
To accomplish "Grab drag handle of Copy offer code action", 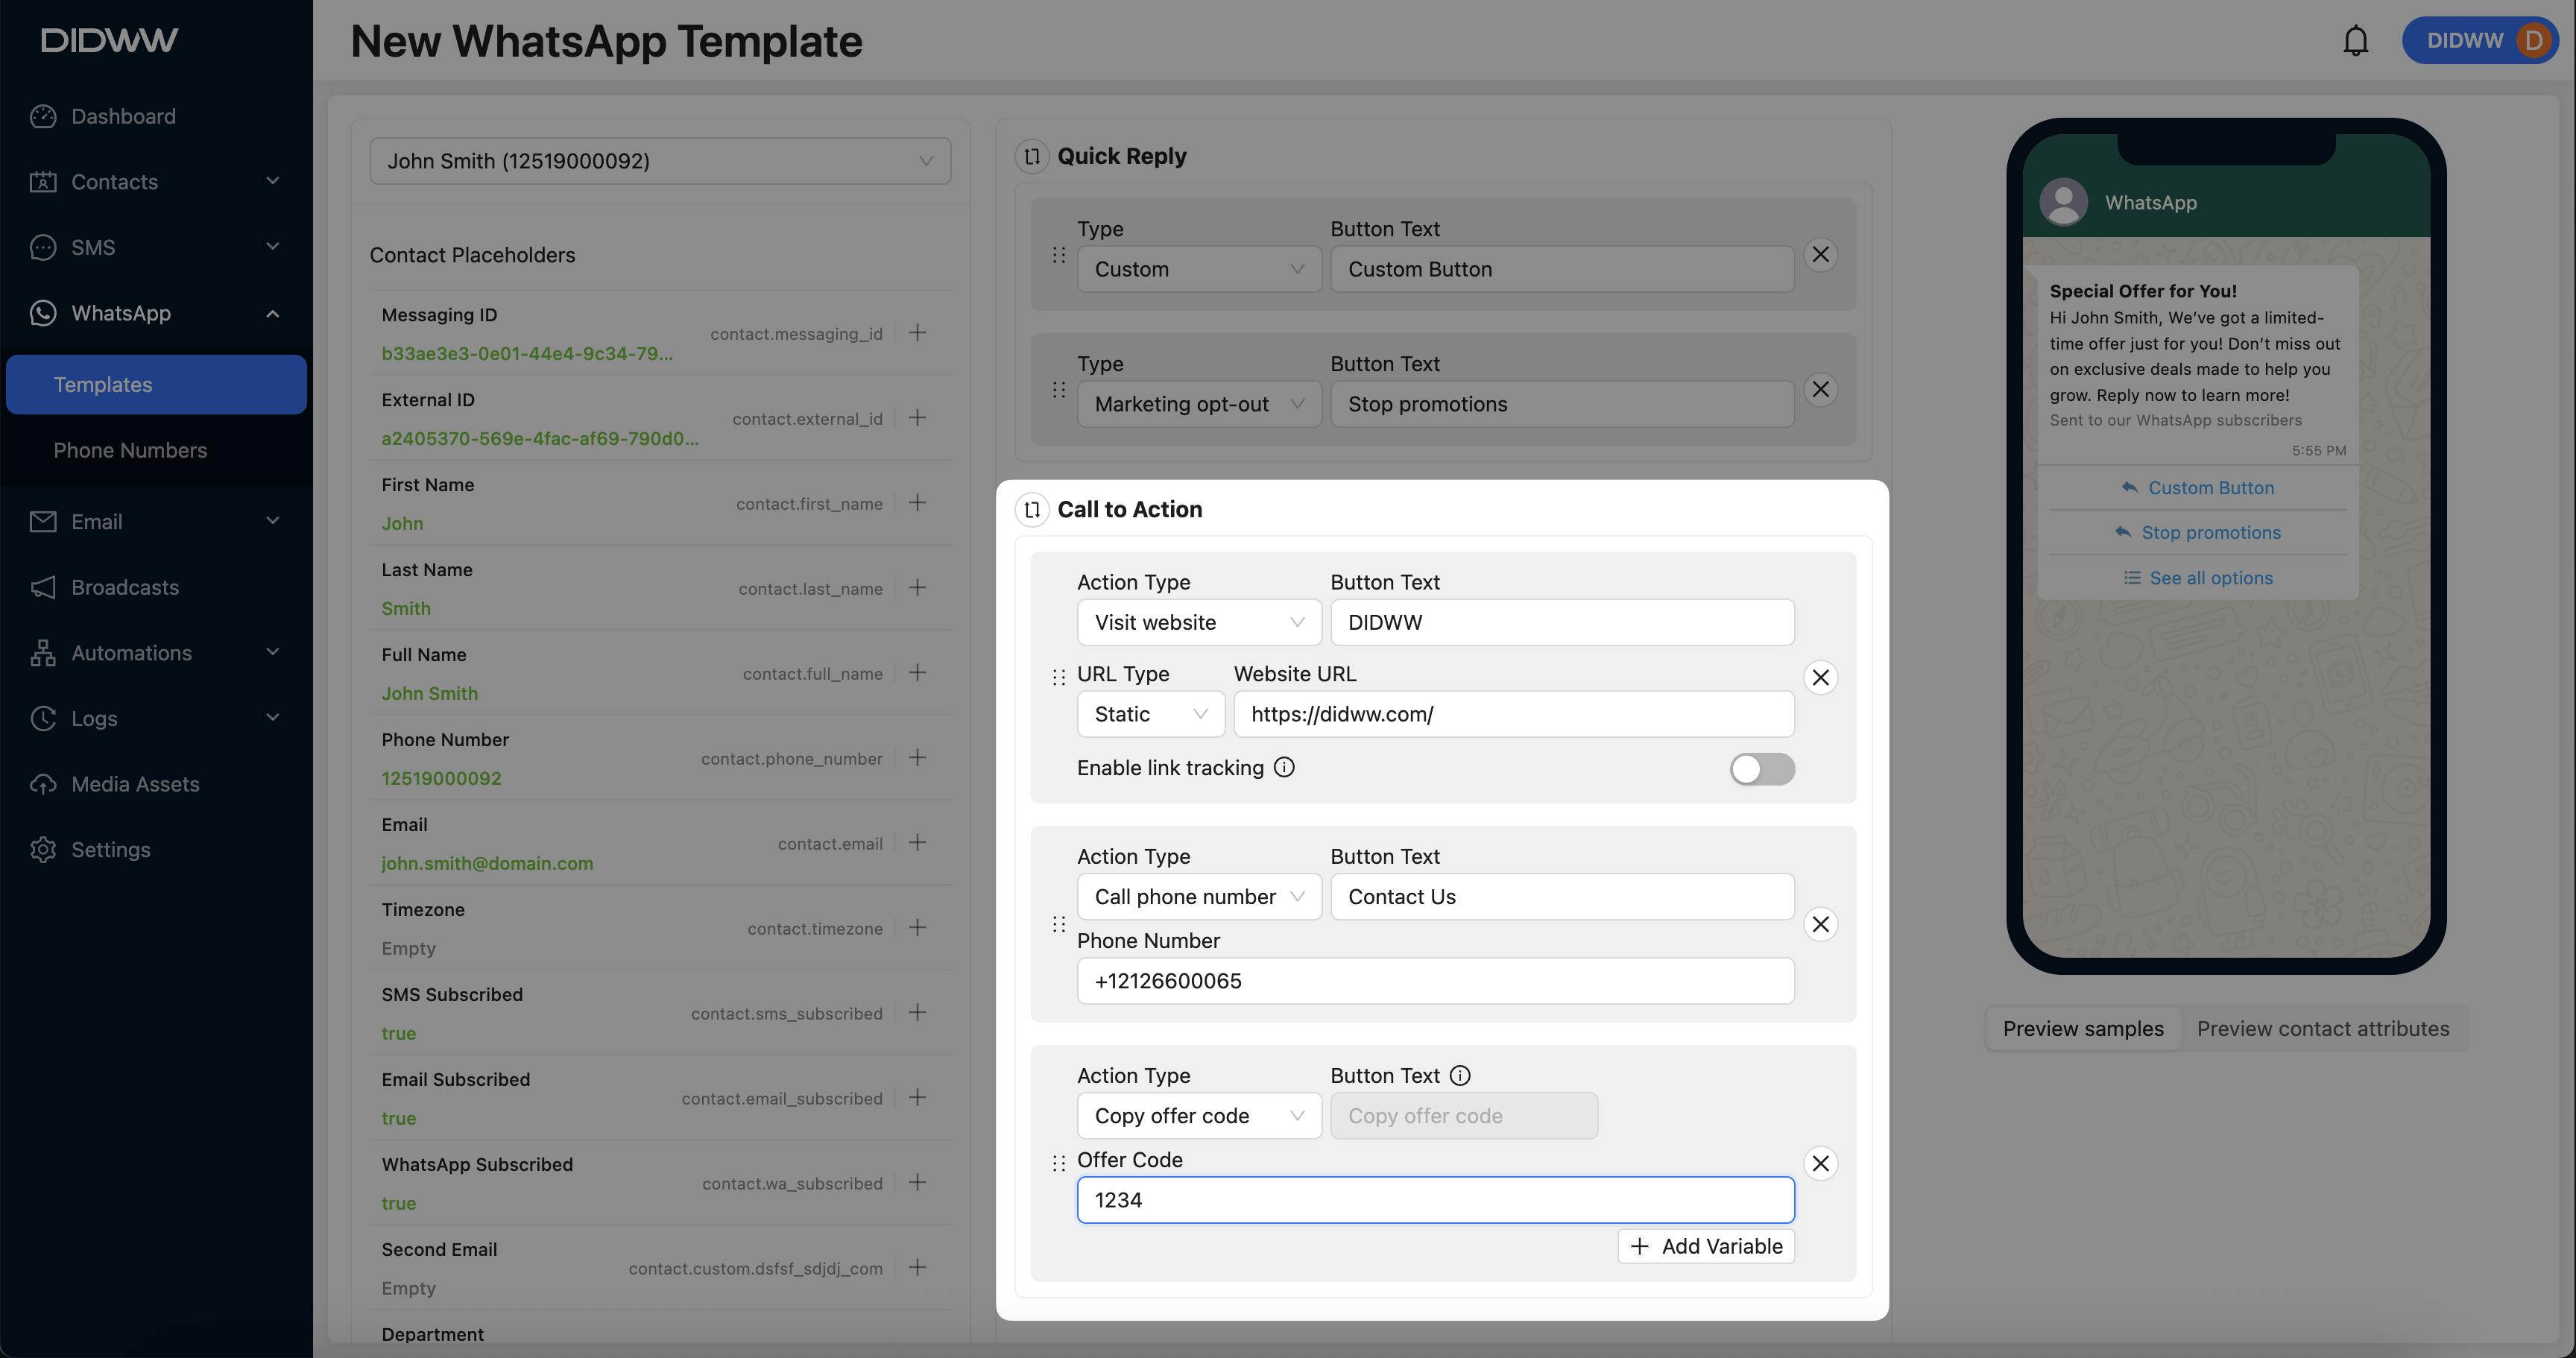I will 1059,1164.
